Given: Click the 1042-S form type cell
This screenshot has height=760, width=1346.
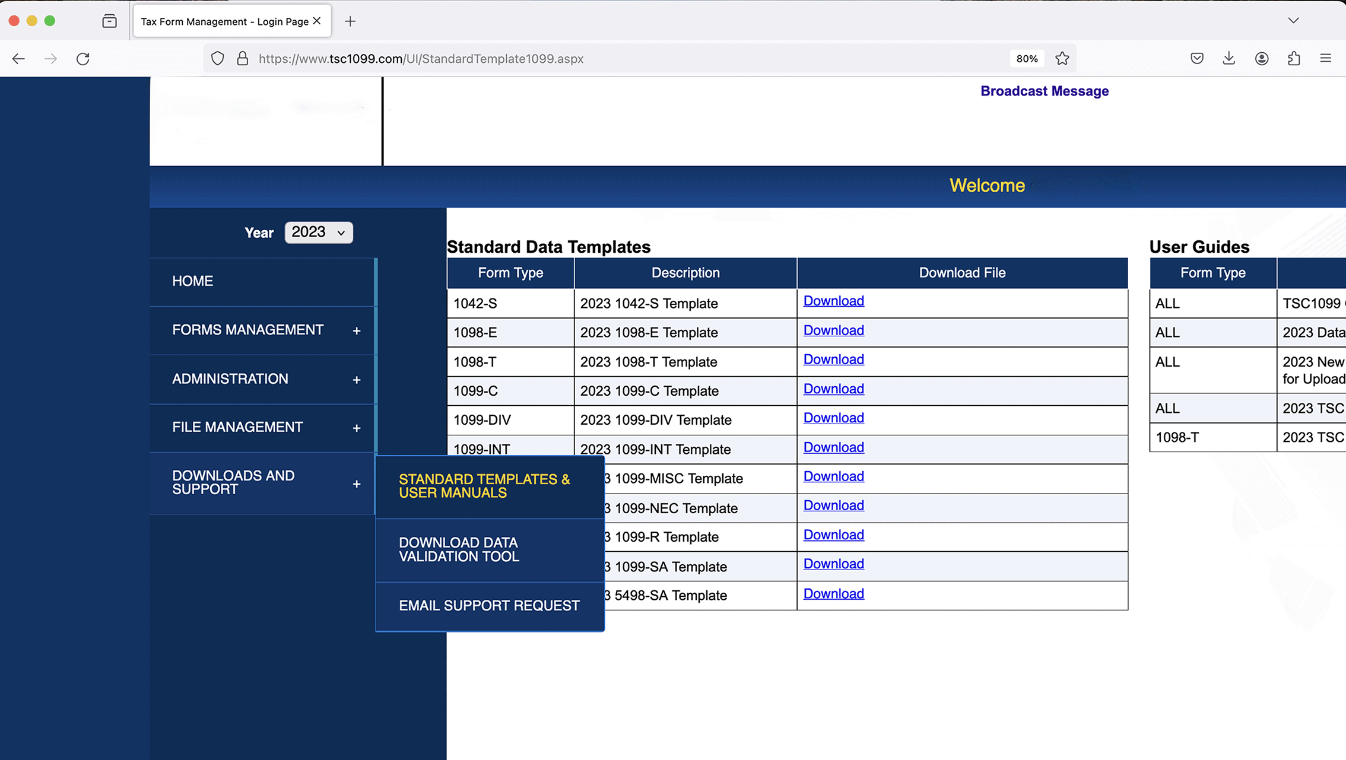Looking at the screenshot, I should point(510,303).
